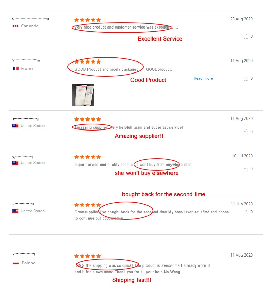Click star rating on Poland review

(88, 256)
